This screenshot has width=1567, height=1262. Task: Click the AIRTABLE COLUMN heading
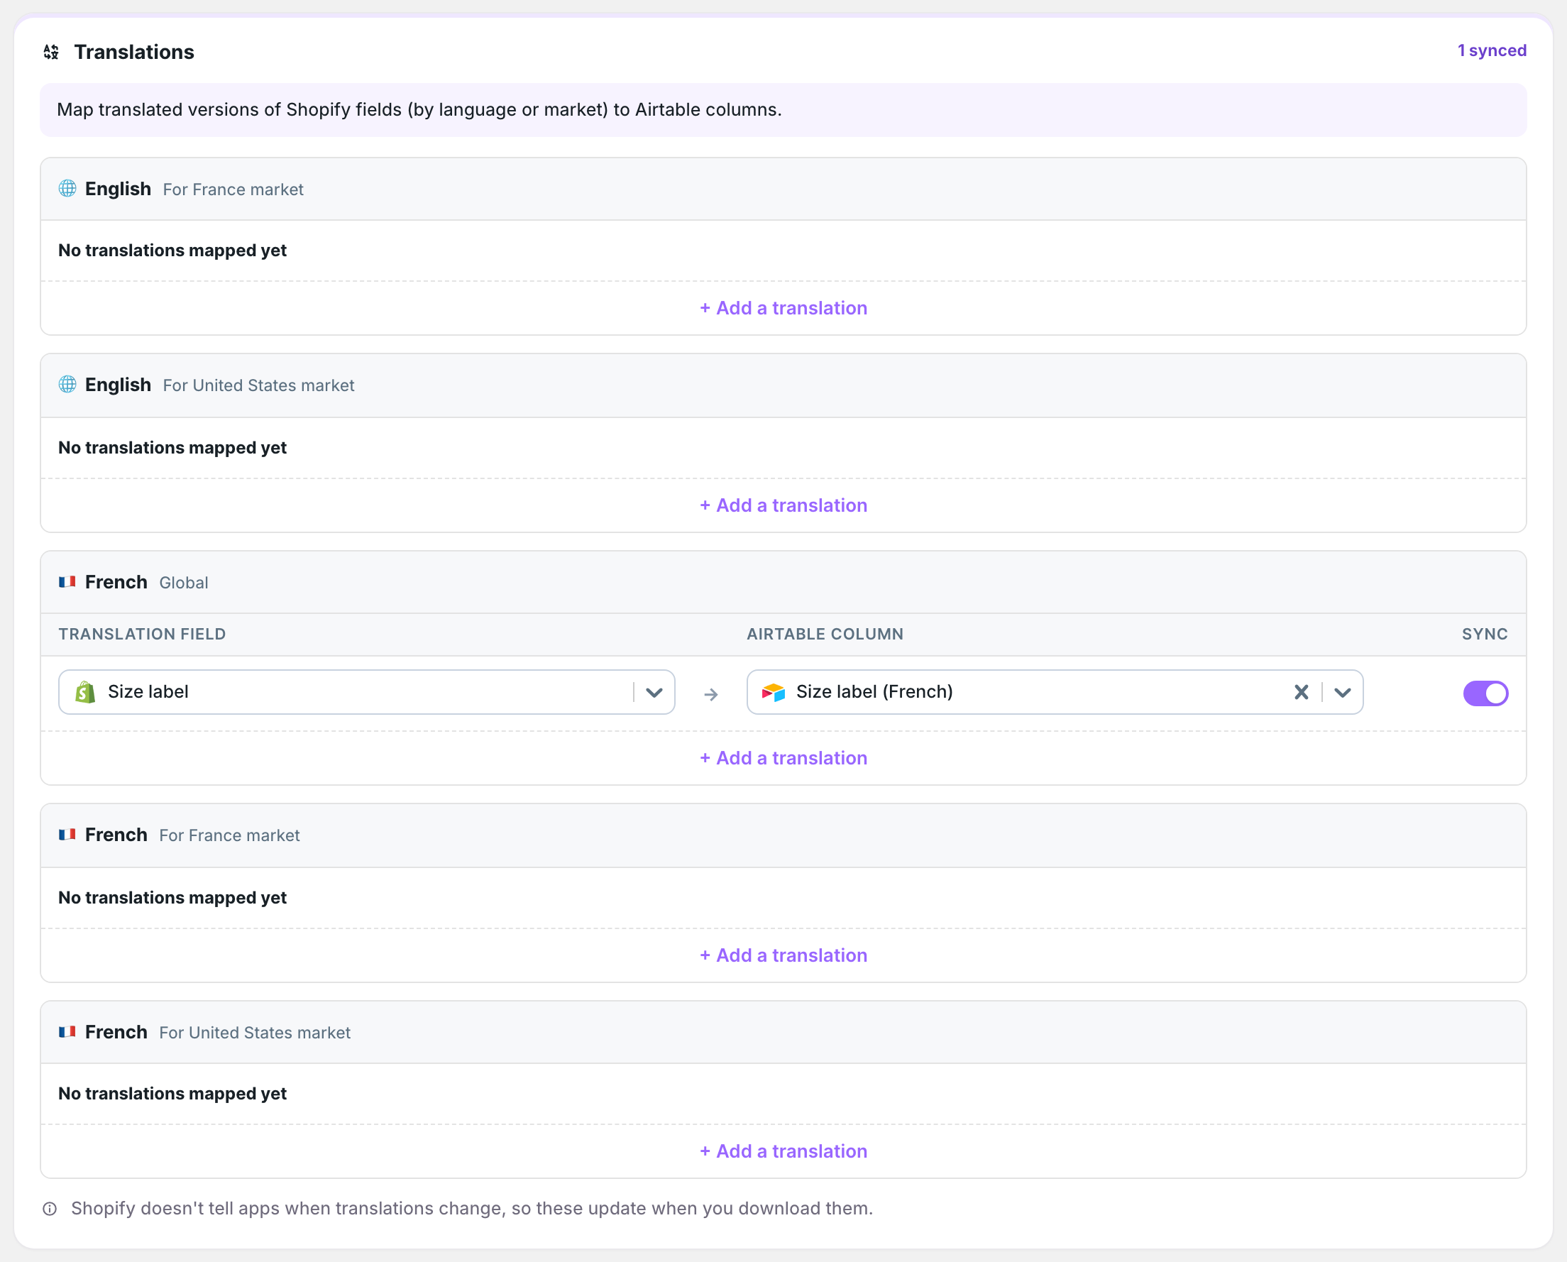825,634
